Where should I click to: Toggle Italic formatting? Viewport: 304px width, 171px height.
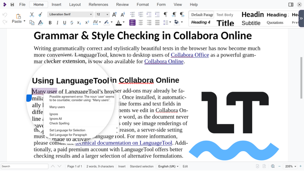(x=57, y=23)
